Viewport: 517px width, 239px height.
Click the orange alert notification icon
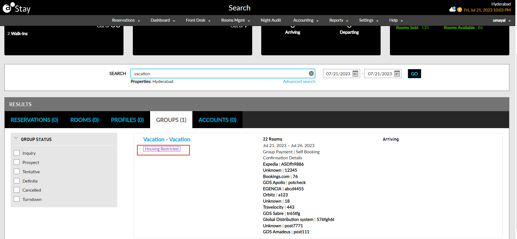coord(460,10)
